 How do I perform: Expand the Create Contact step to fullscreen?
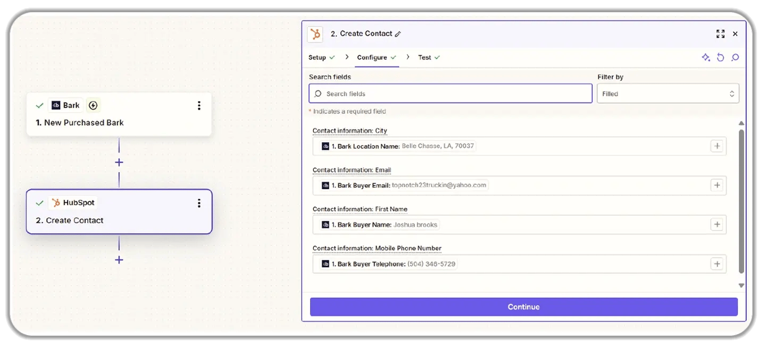click(721, 33)
